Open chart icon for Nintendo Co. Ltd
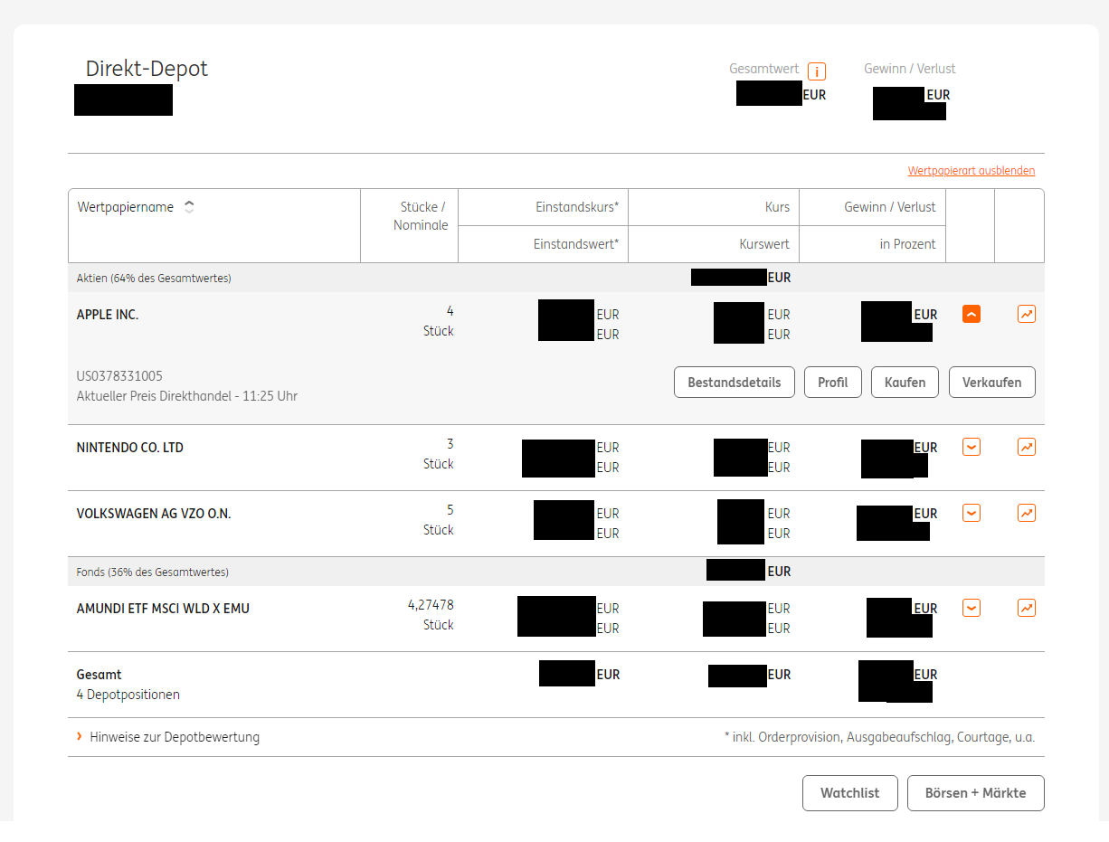Image resolution: width=1109 pixels, height=842 pixels. click(x=1027, y=447)
